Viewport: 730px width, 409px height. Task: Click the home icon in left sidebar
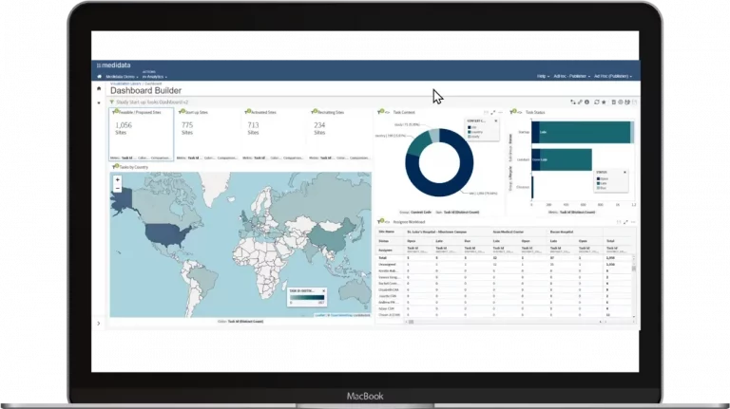tap(99, 88)
